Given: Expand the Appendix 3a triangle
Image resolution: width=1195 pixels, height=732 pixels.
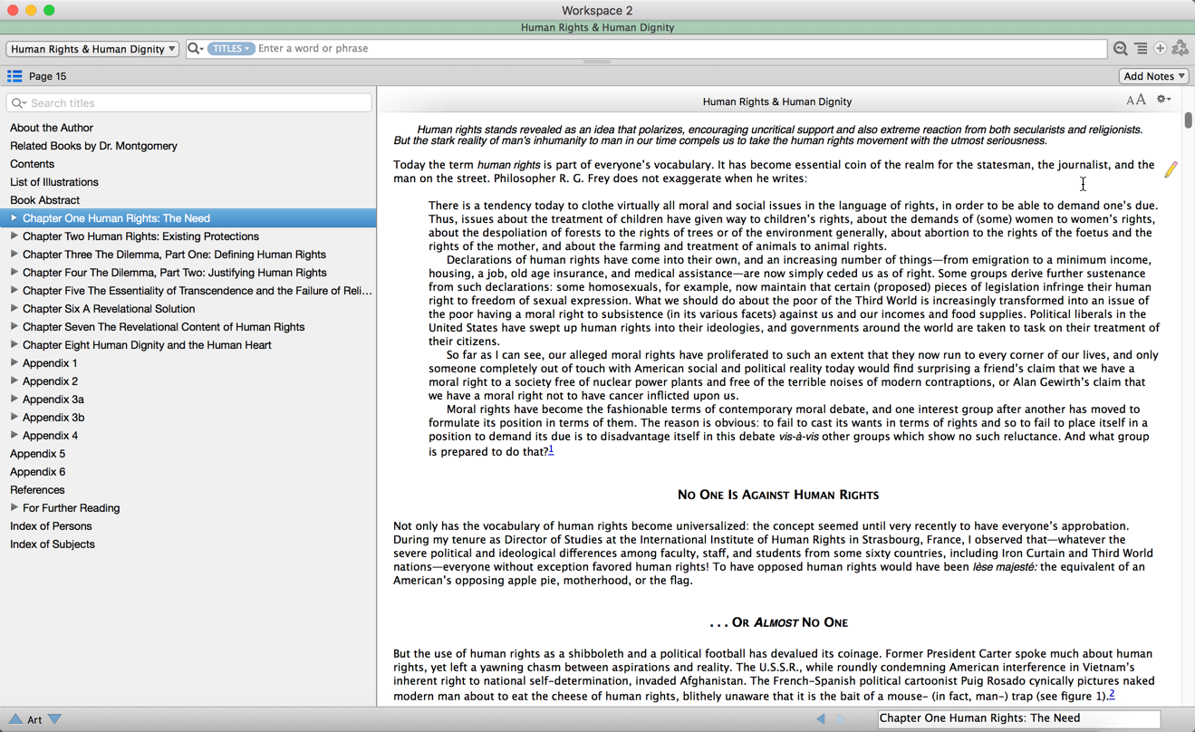Looking at the screenshot, I should click(x=14, y=400).
